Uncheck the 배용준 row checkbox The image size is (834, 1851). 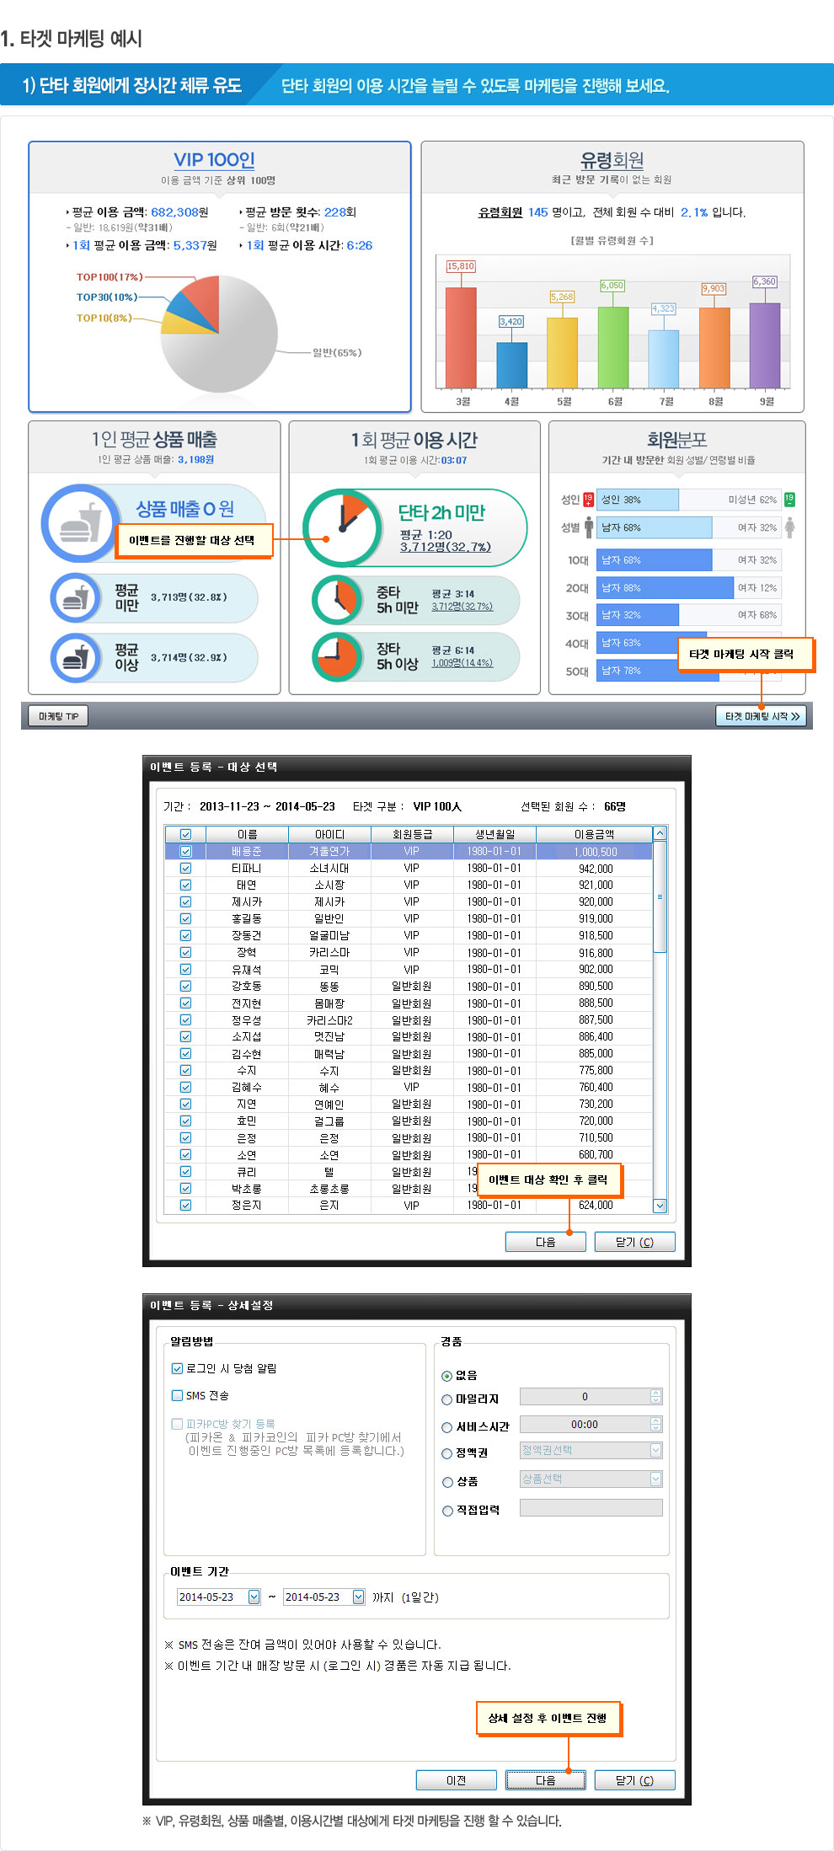click(x=185, y=851)
